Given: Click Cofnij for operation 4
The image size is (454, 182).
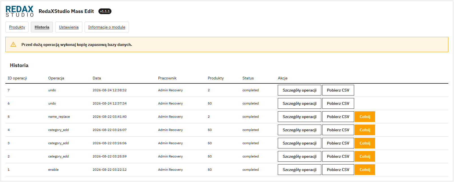Looking at the screenshot, I should coord(365,130).
